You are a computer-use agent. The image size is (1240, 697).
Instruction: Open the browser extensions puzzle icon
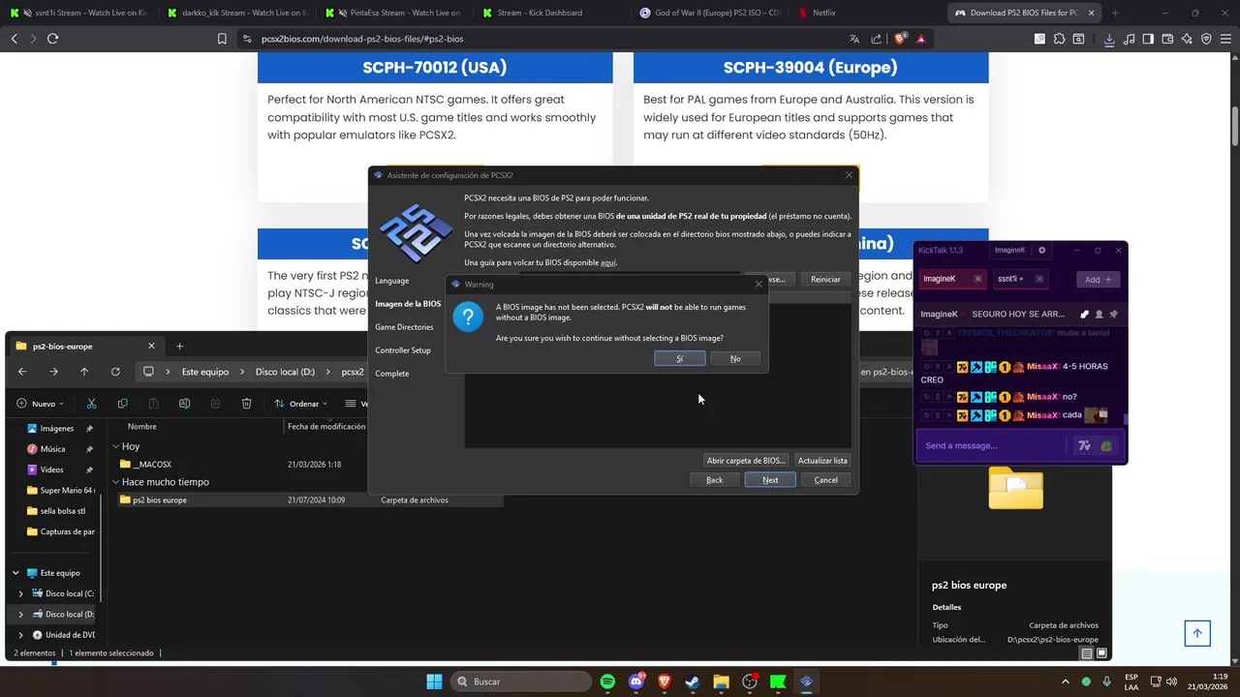click(x=1059, y=39)
